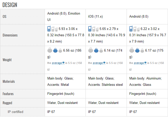Click blue weight icon next to 6.17 oz
Screen dimensions: 168x119
pos(137,51)
